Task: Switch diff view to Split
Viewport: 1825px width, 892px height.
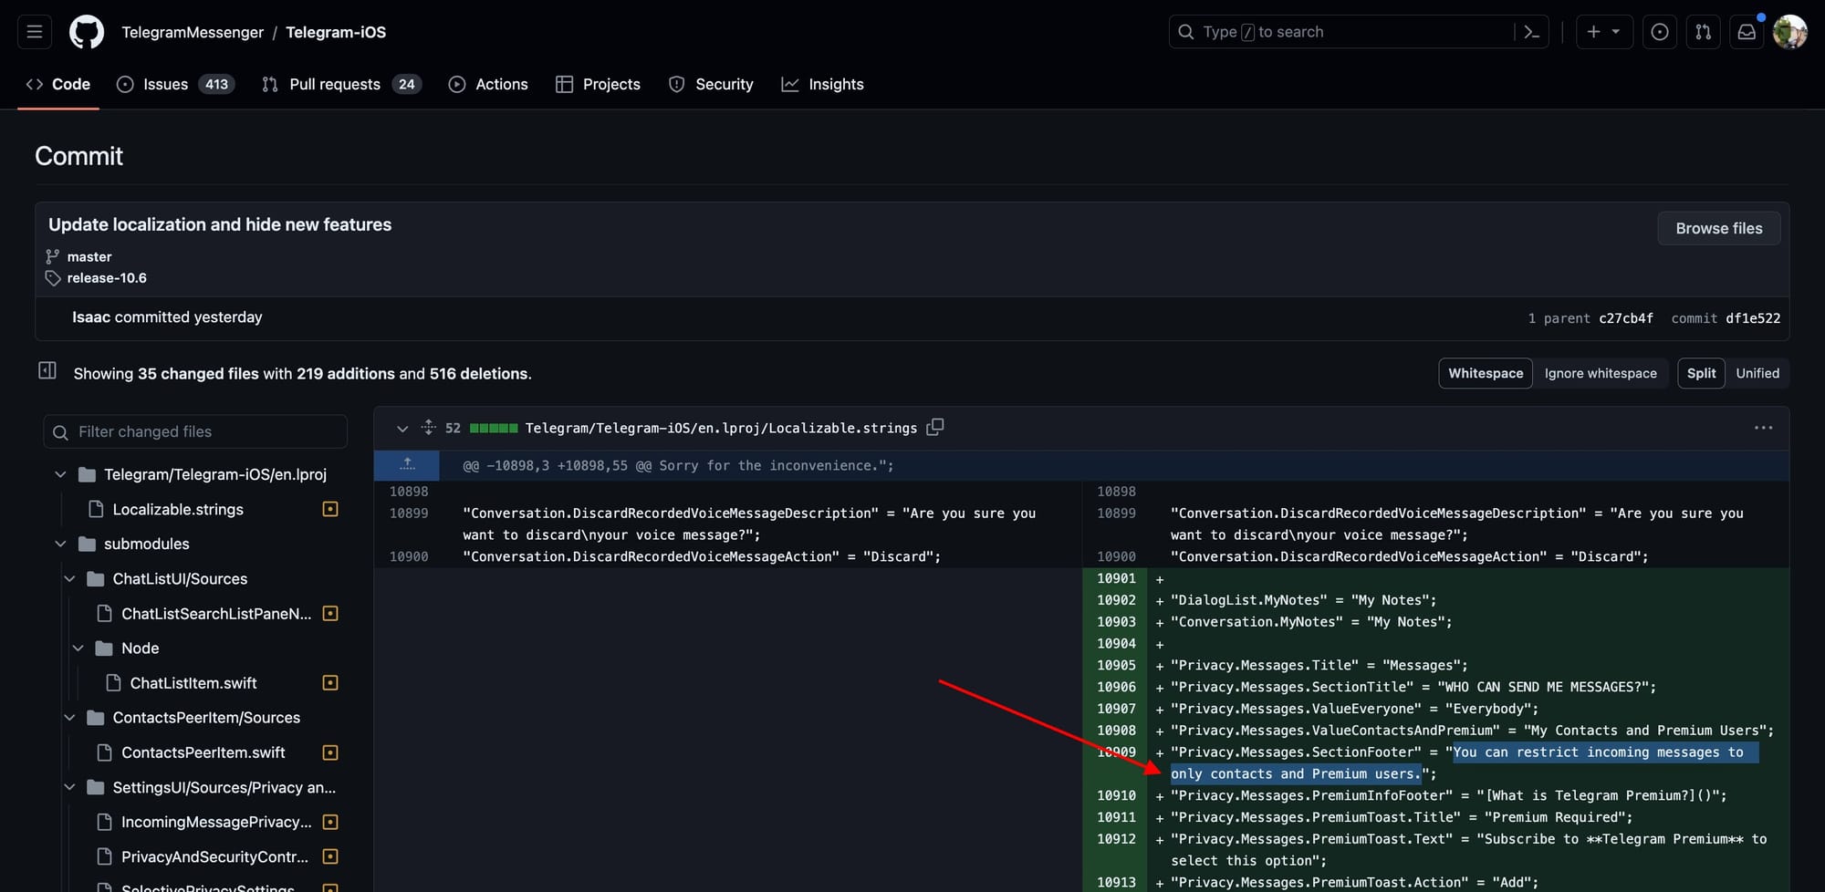Action: pos(1701,373)
